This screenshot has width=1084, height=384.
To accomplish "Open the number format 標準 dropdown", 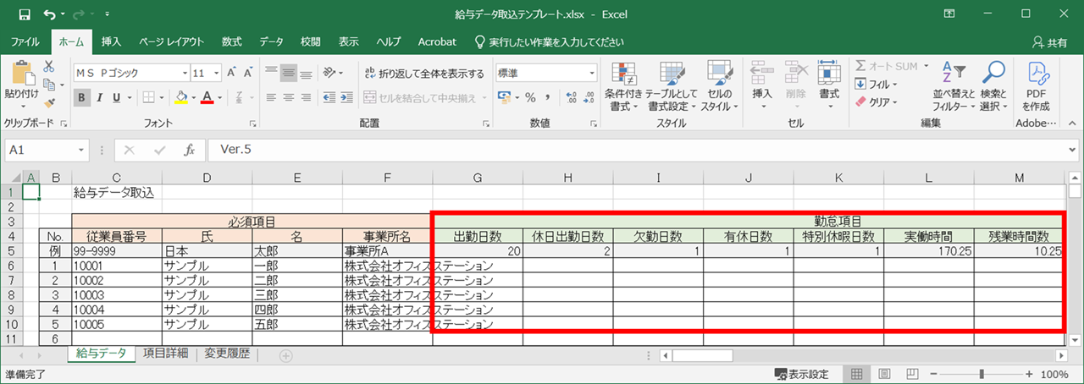I will point(592,74).
